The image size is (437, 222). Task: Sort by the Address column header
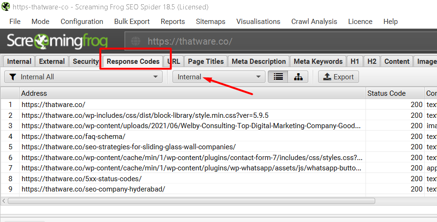[x=192, y=93]
